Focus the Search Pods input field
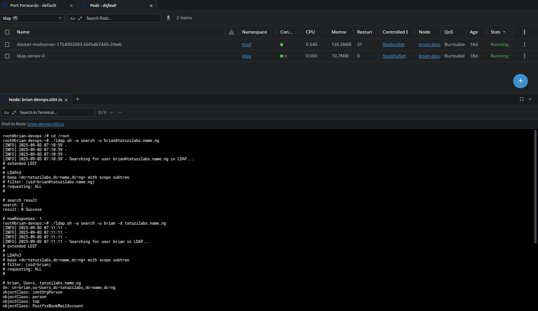This screenshot has height=311, width=538. click(x=122, y=18)
